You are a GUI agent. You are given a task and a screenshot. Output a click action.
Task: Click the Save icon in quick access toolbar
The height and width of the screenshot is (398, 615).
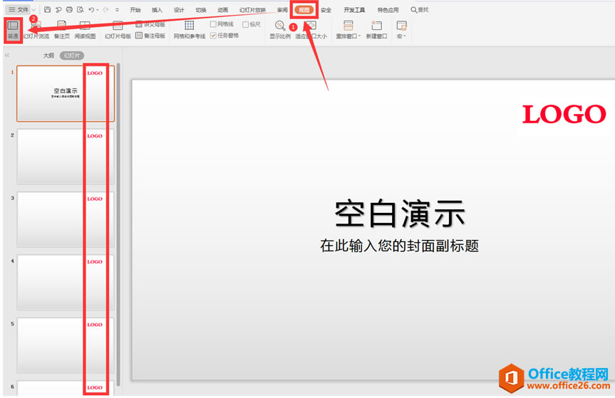pyautogui.click(x=47, y=10)
